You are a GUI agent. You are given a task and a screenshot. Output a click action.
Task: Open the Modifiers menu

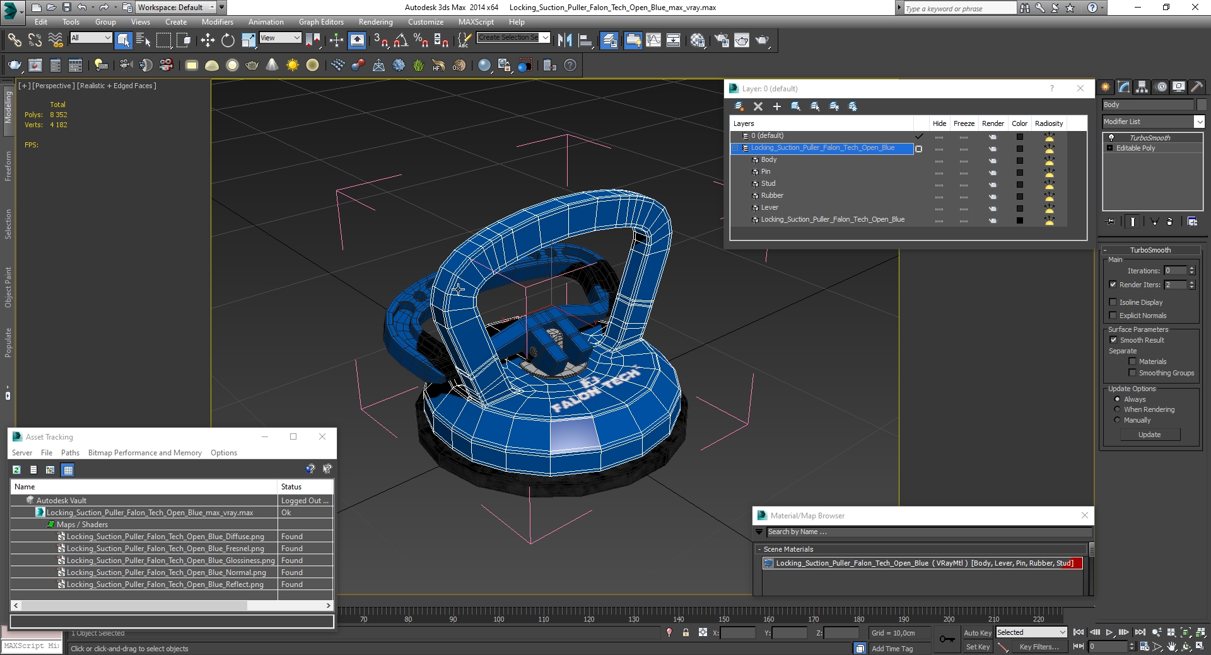click(217, 22)
